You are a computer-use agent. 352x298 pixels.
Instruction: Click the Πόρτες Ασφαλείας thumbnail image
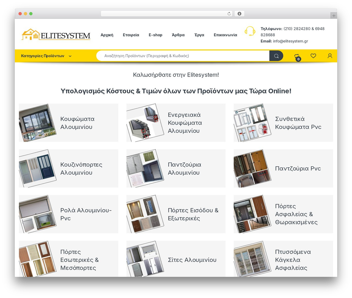pyautogui.click(x=252, y=214)
